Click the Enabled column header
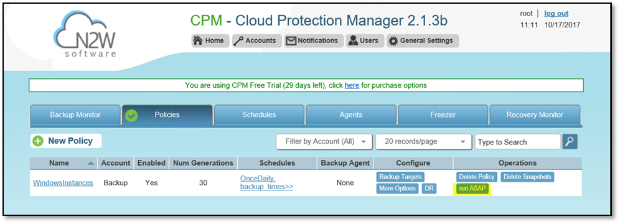Screen dimensions: 620x224 tap(151, 163)
